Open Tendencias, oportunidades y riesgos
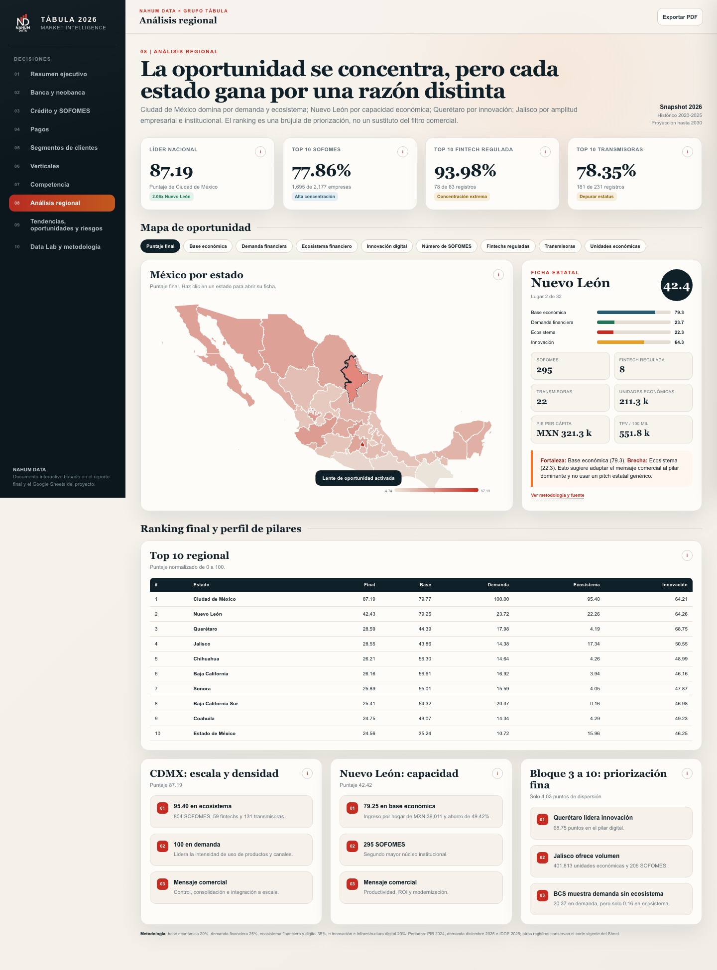717x970 pixels. pos(62,225)
